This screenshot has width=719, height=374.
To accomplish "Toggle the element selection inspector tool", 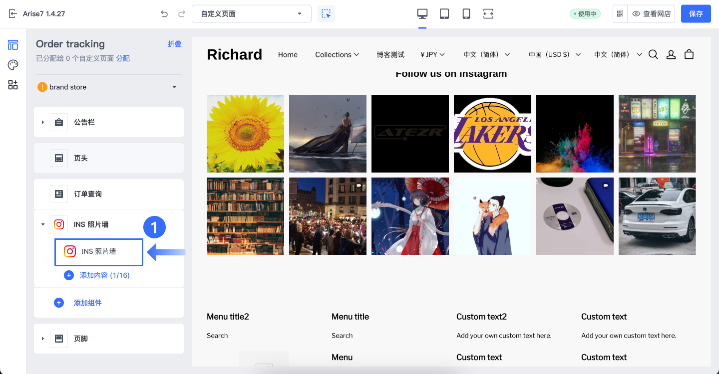I will pyautogui.click(x=326, y=14).
